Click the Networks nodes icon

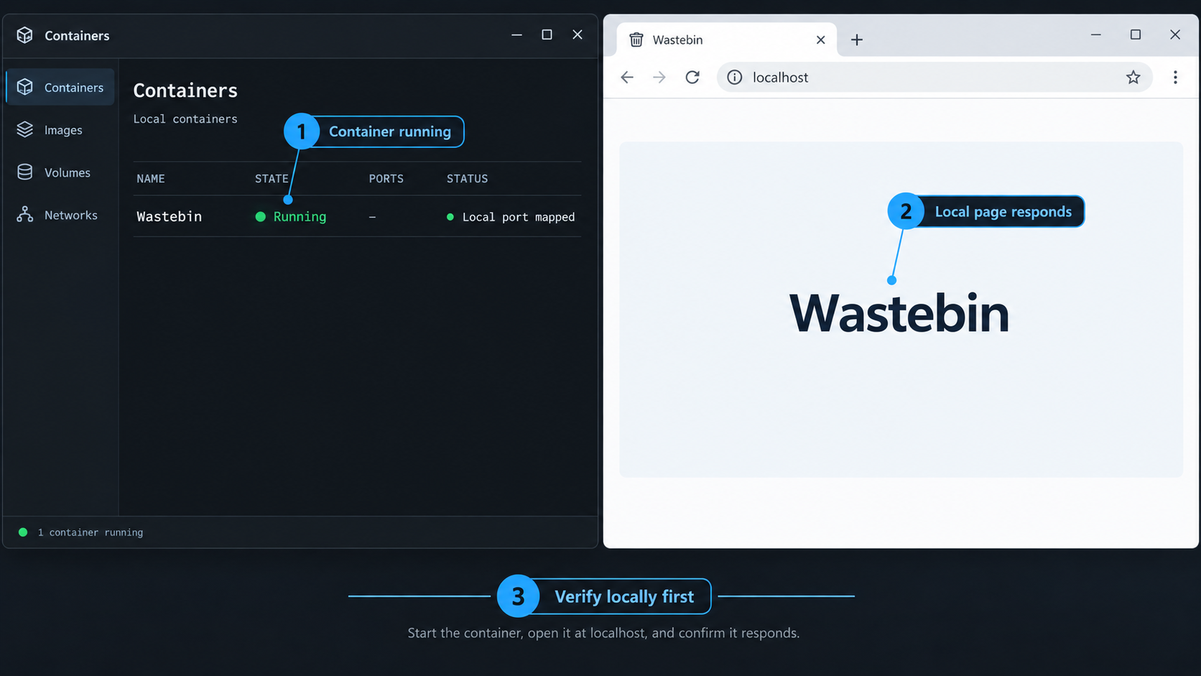25,215
